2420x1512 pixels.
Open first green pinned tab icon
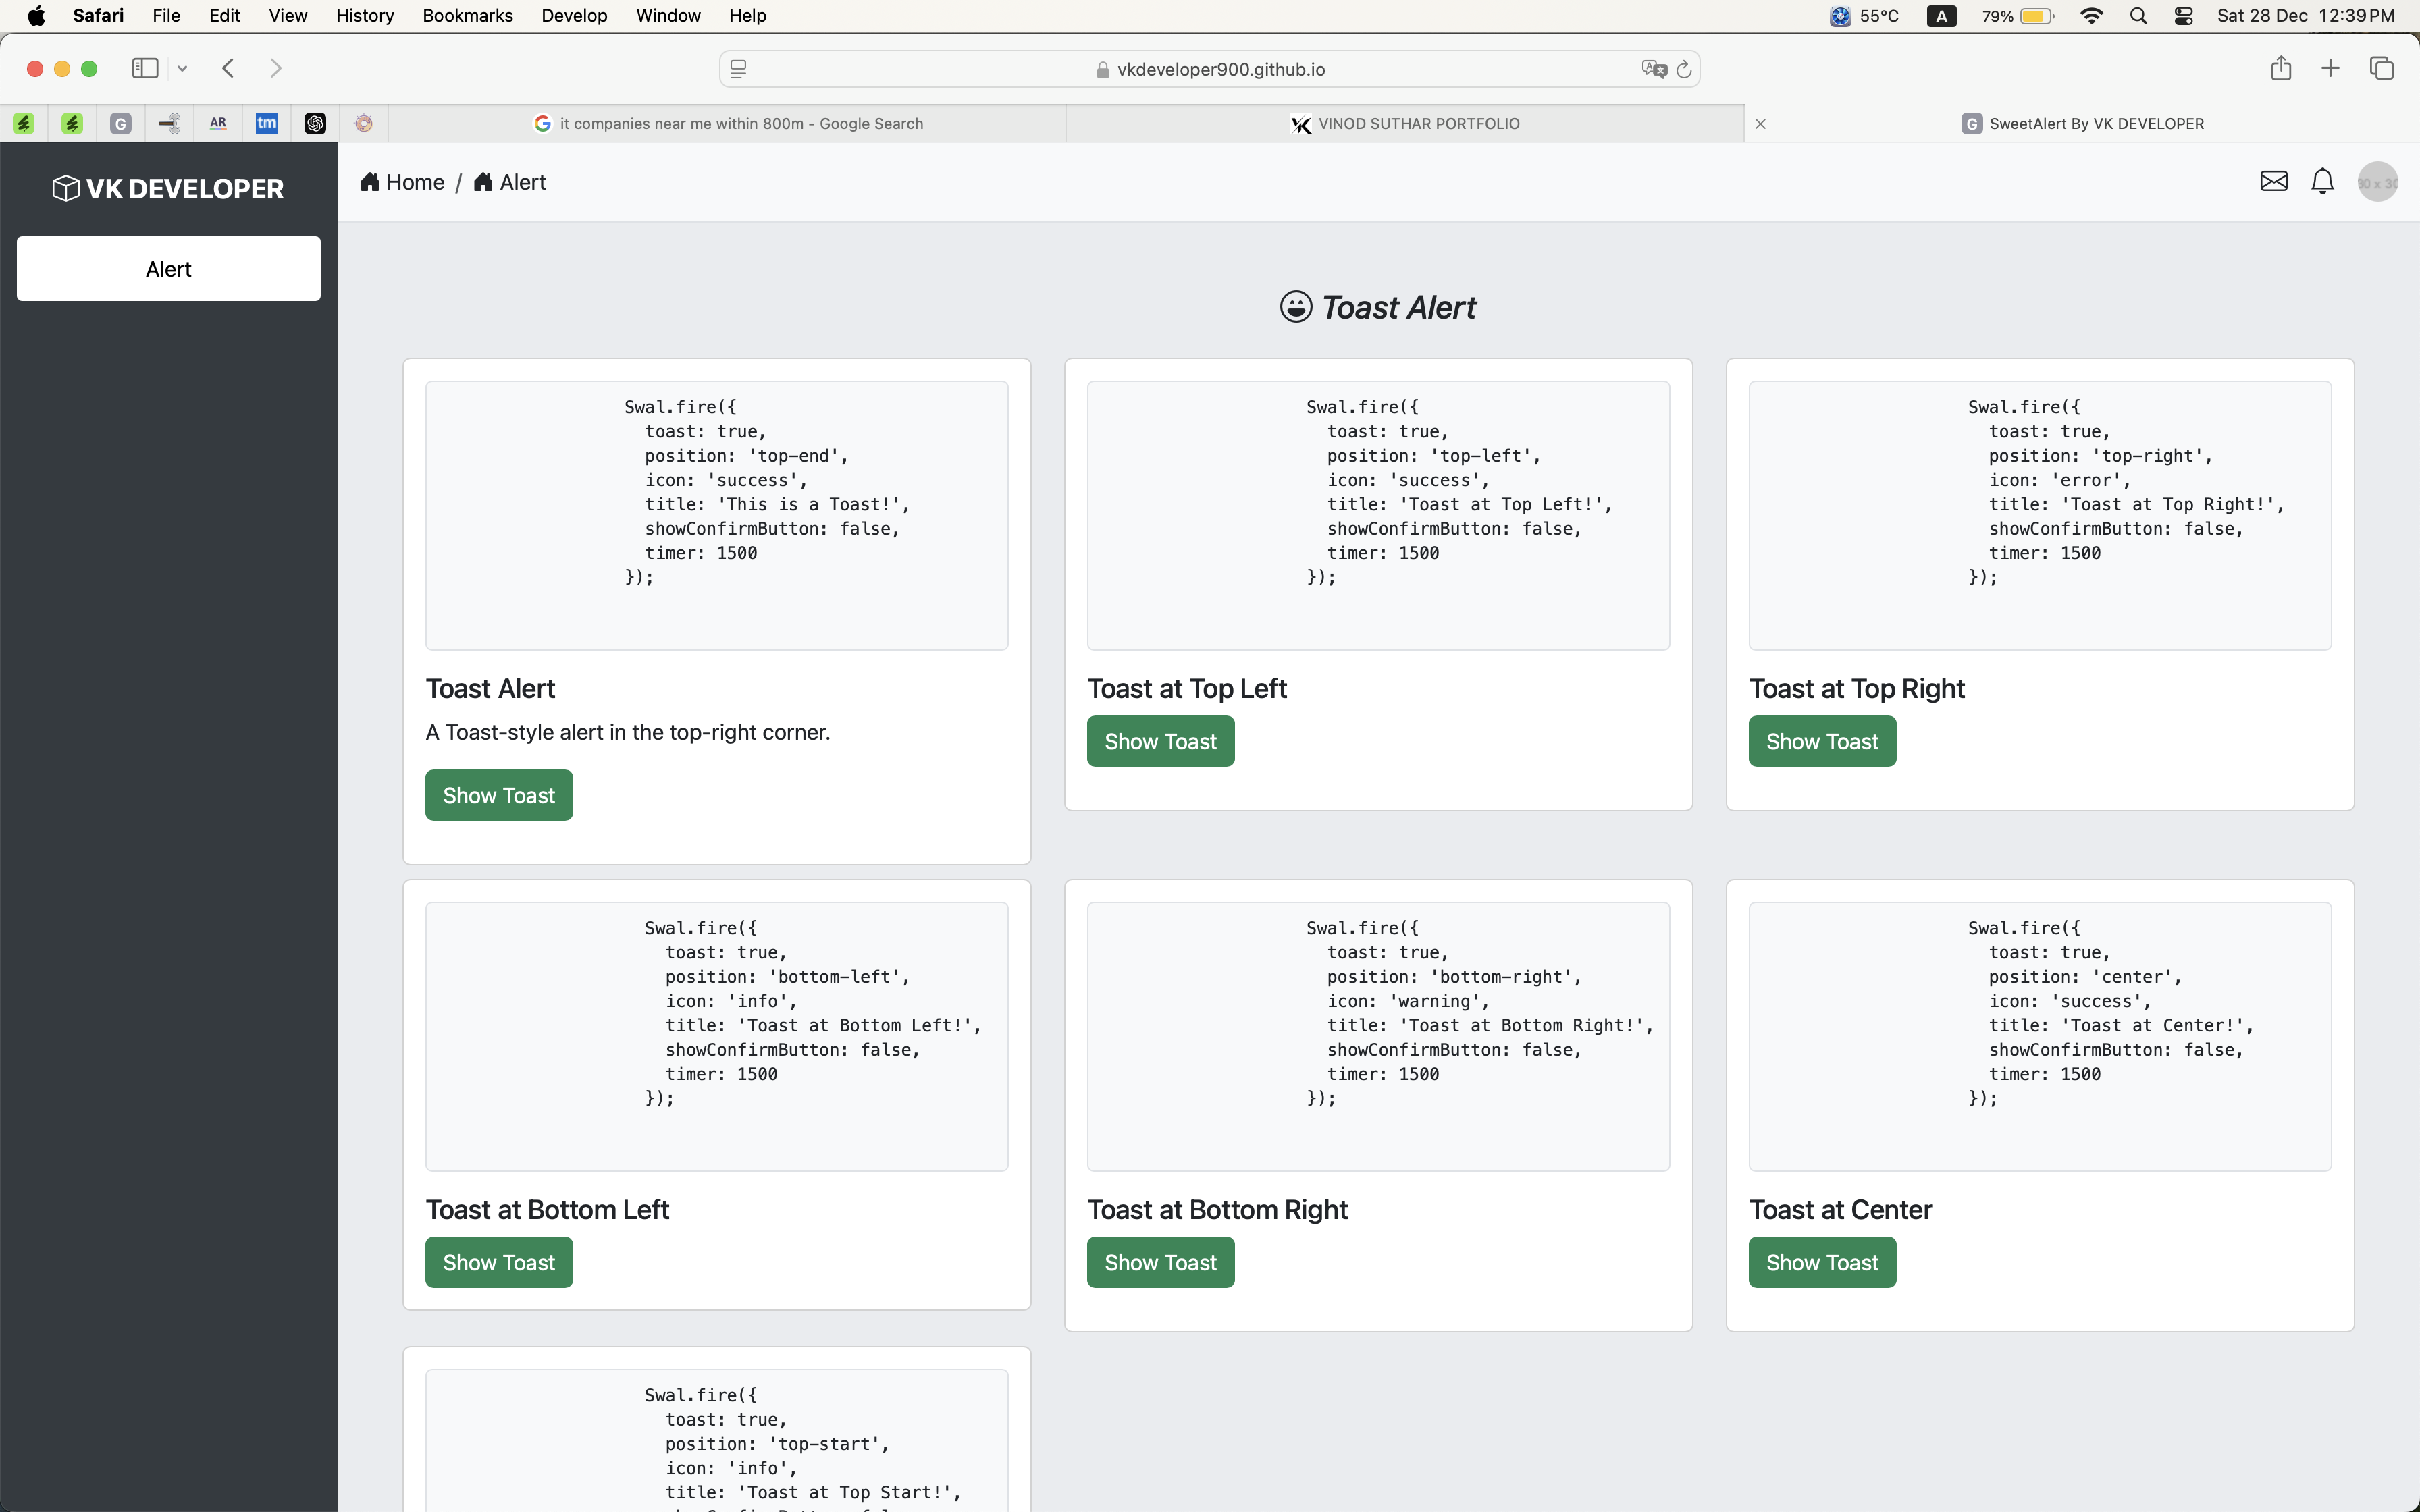24,123
